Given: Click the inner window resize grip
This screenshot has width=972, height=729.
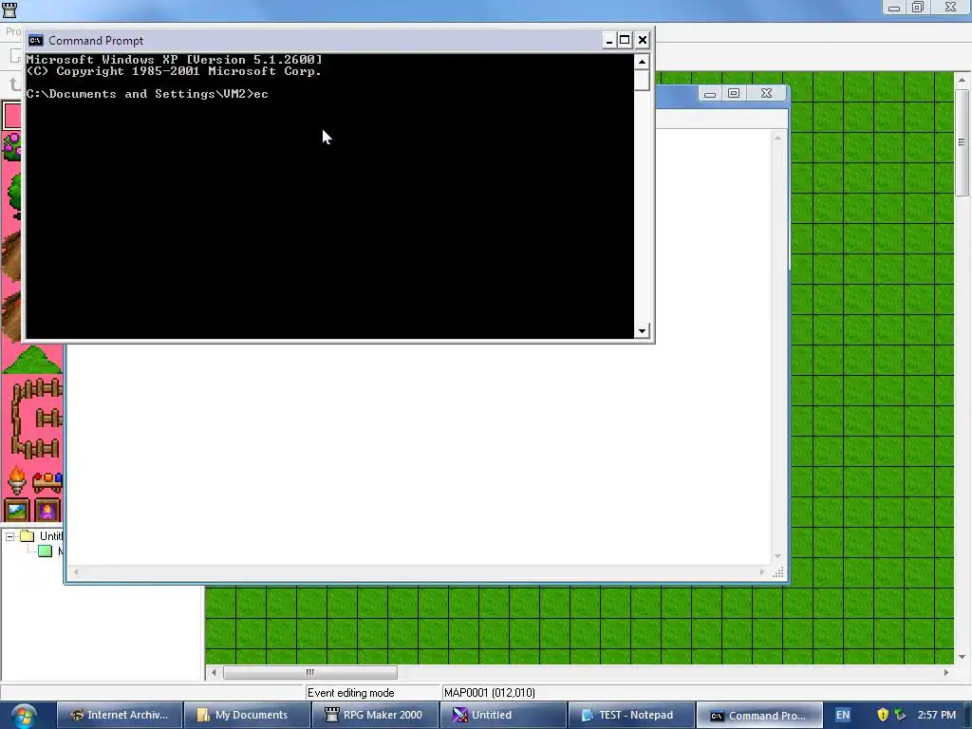Looking at the screenshot, I should pos(778,572).
